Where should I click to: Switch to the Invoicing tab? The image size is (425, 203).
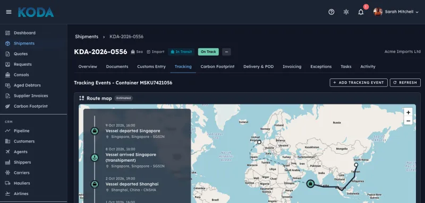(x=292, y=66)
